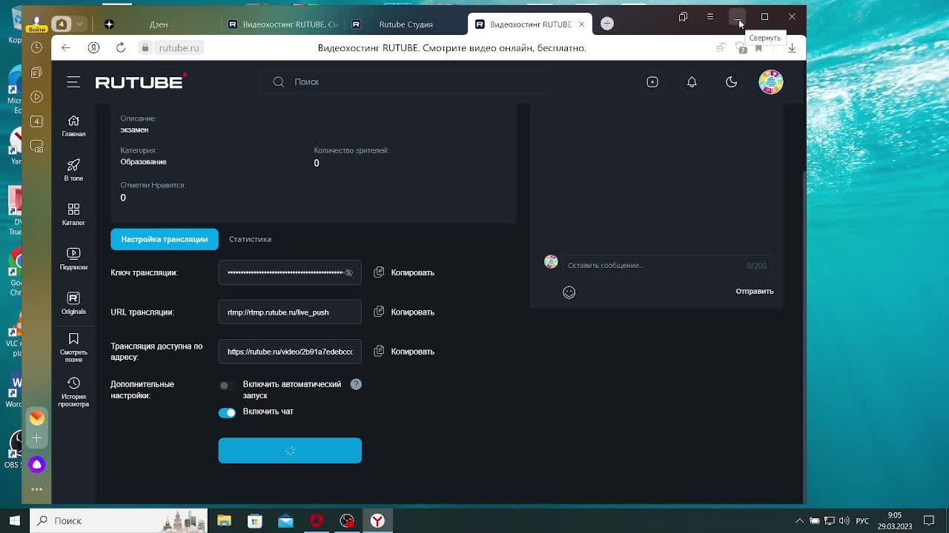949x533 pixels.
Task: Click the Windows taskbar search box
Action: click(x=119, y=520)
